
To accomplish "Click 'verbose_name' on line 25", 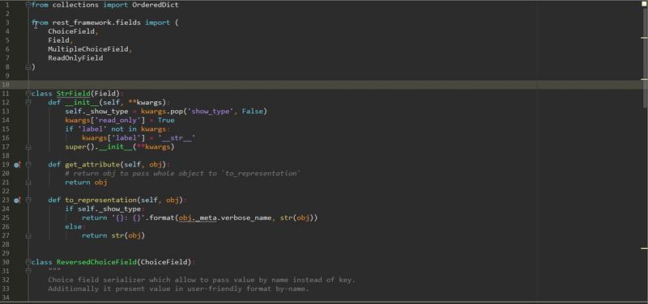I will tap(246, 217).
